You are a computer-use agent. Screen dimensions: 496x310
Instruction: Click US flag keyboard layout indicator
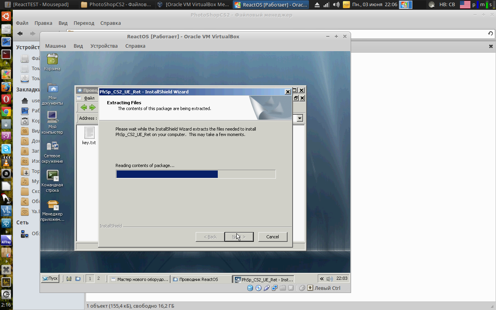465,5
